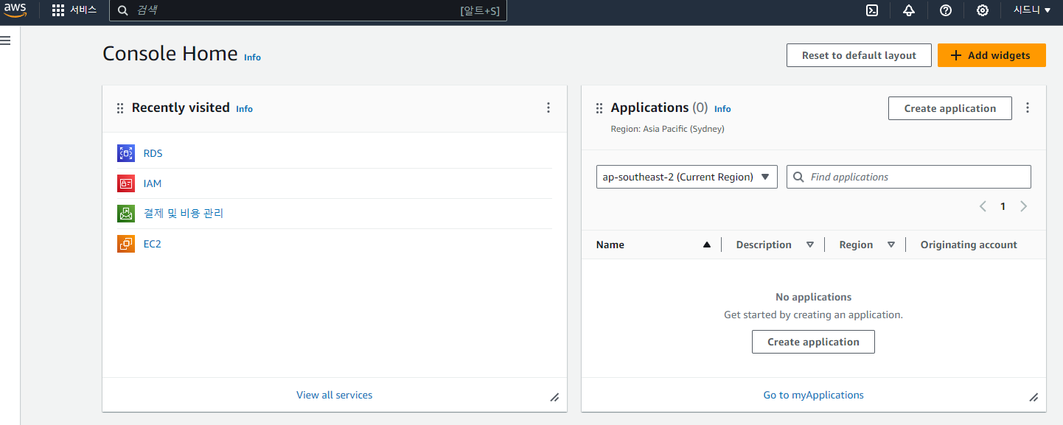The image size is (1063, 425).
Task: Open the 서비스 services grid menu
Action: coord(74,10)
